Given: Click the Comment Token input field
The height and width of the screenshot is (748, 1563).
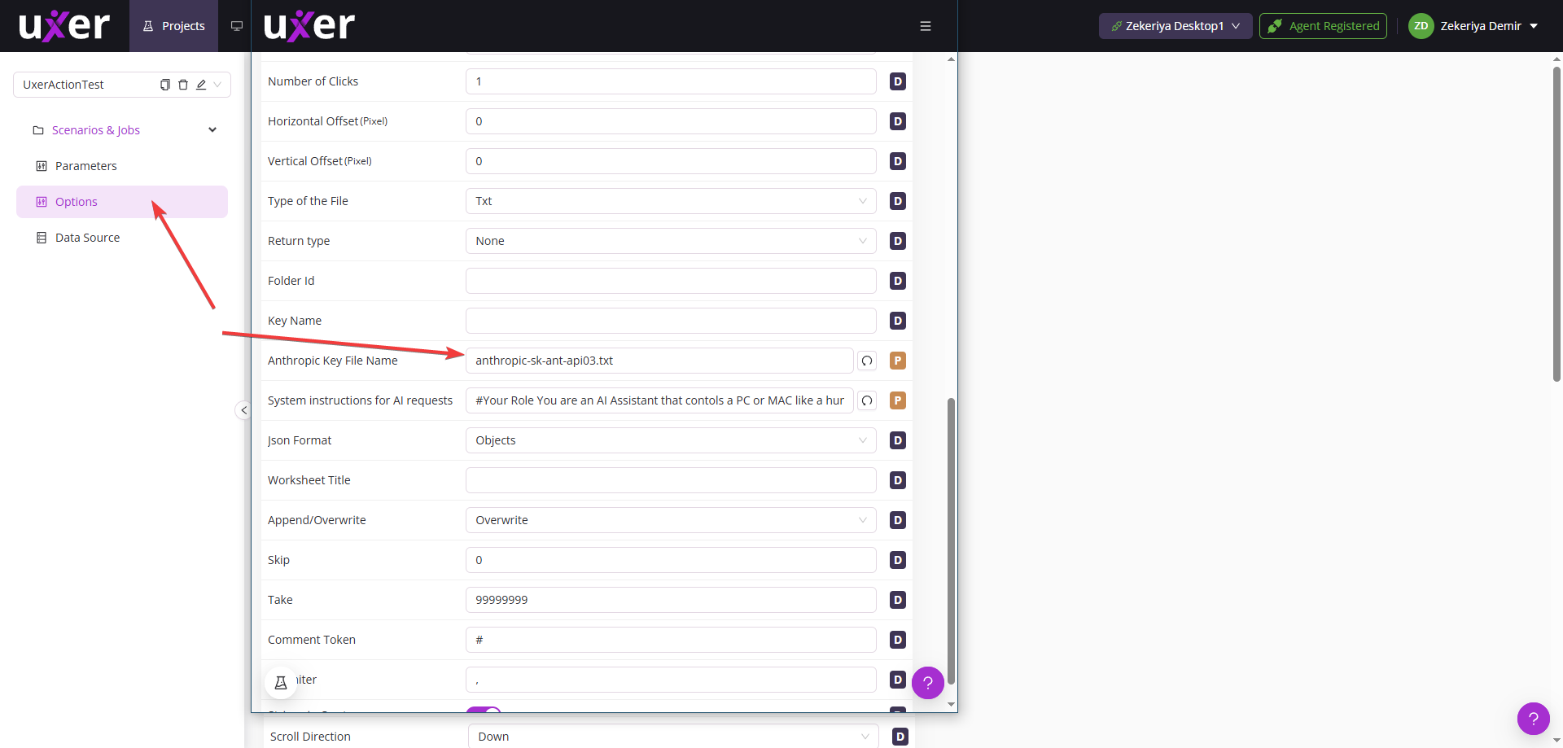Looking at the screenshot, I should [x=671, y=640].
